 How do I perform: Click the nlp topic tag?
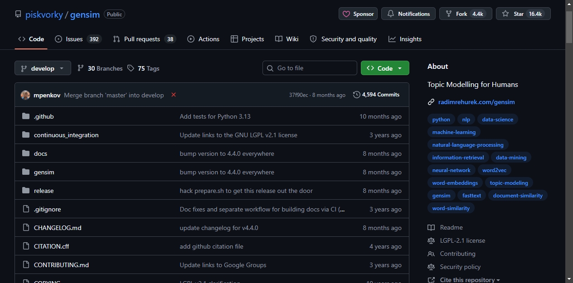click(466, 120)
